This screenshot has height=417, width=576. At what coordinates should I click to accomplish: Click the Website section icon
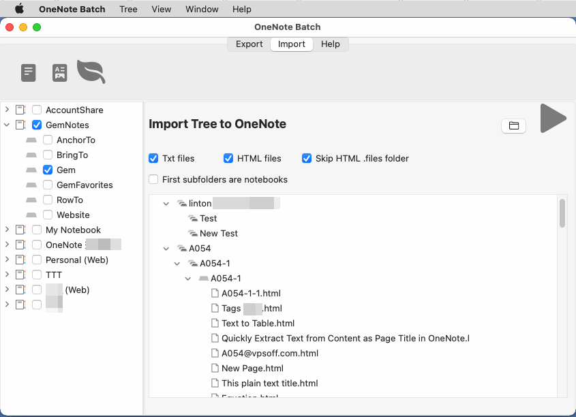[x=31, y=215]
